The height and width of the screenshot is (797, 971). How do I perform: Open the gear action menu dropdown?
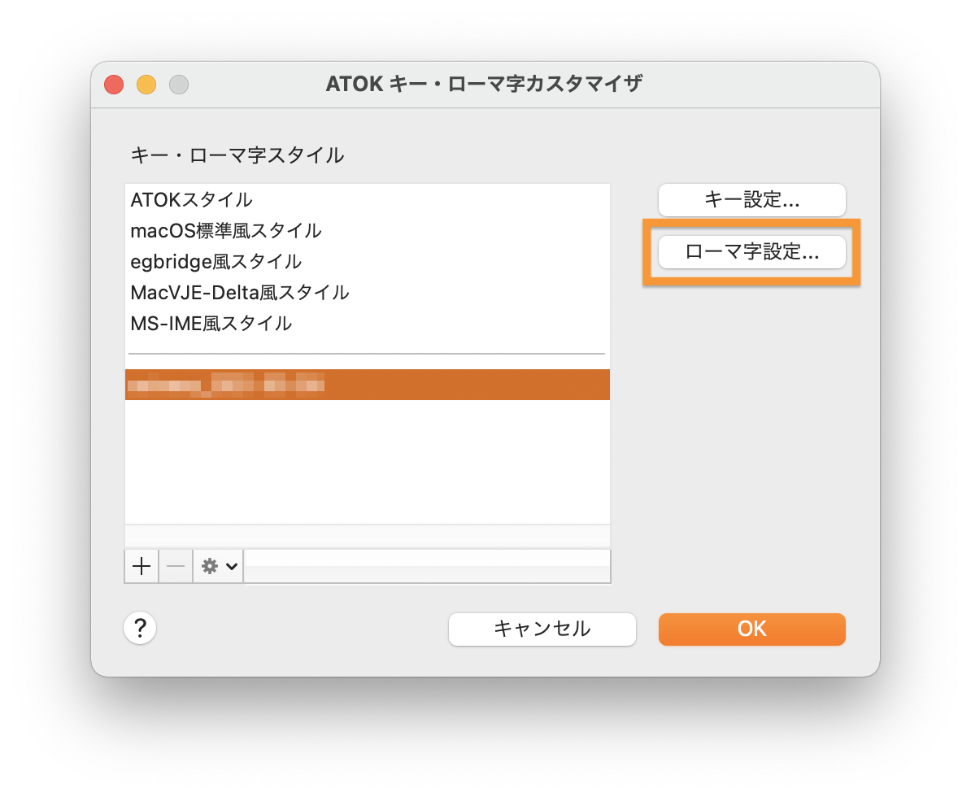click(218, 566)
